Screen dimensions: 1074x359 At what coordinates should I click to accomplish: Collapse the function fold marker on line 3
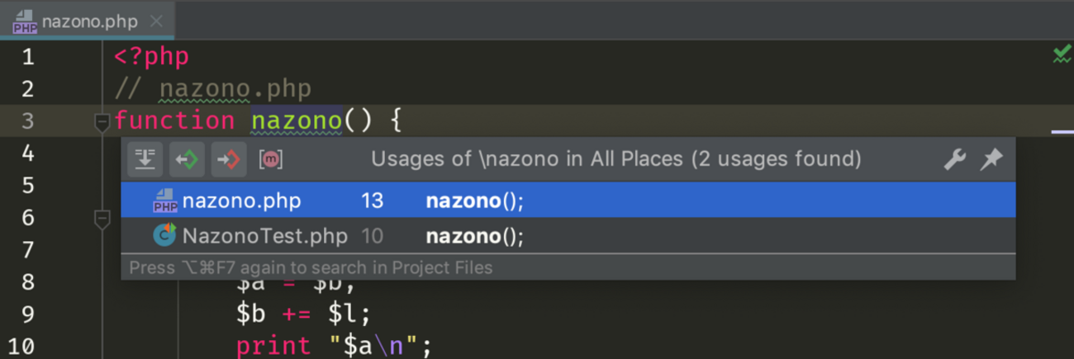102,122
